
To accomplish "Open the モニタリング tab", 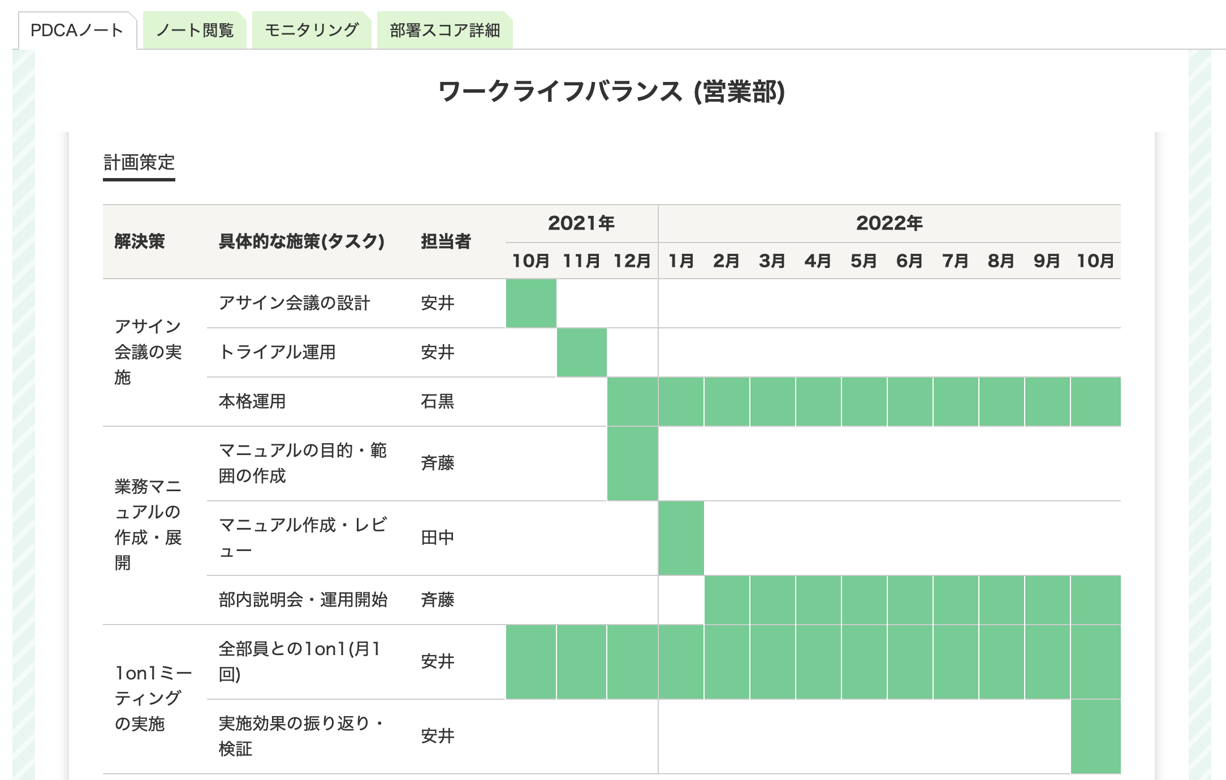I will click(x=312, y=31).
